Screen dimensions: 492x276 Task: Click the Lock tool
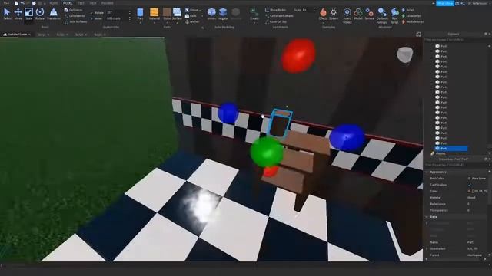pos(191,16)
